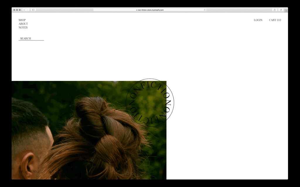Select the NOTES menu item
The height and width of the screenshot is (187, 300).
coord(23,27)
